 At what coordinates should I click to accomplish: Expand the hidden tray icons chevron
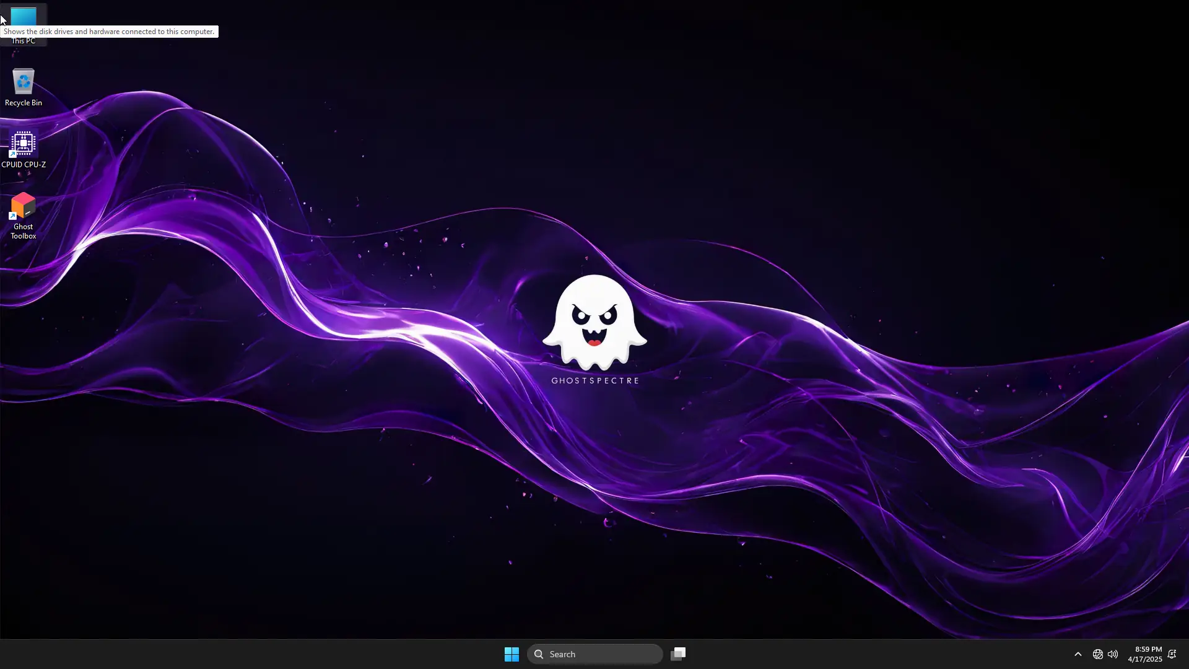click(1078, 654)
